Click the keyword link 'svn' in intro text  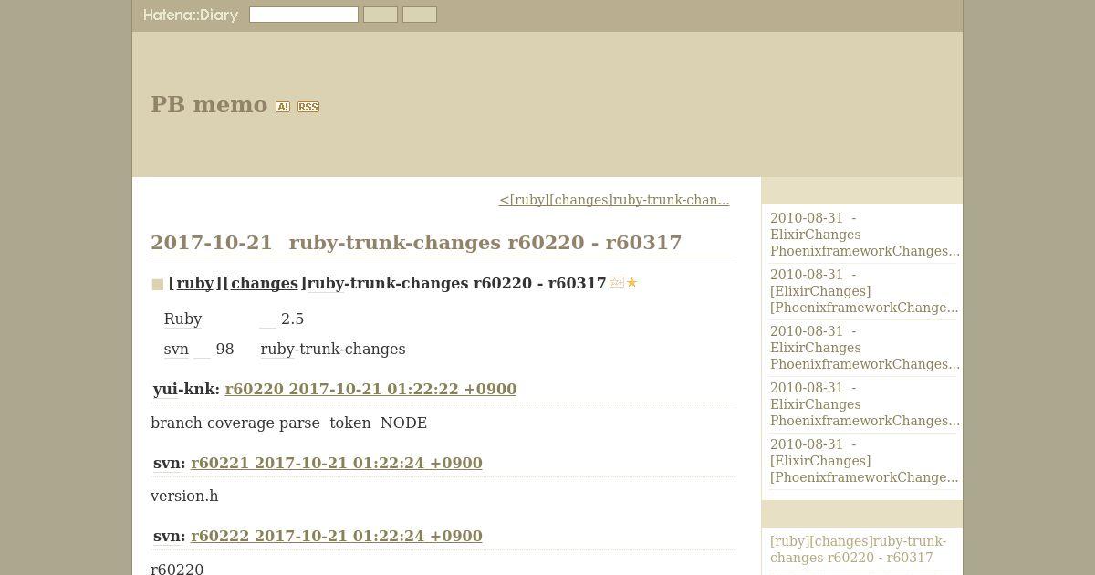coord(176,350)
